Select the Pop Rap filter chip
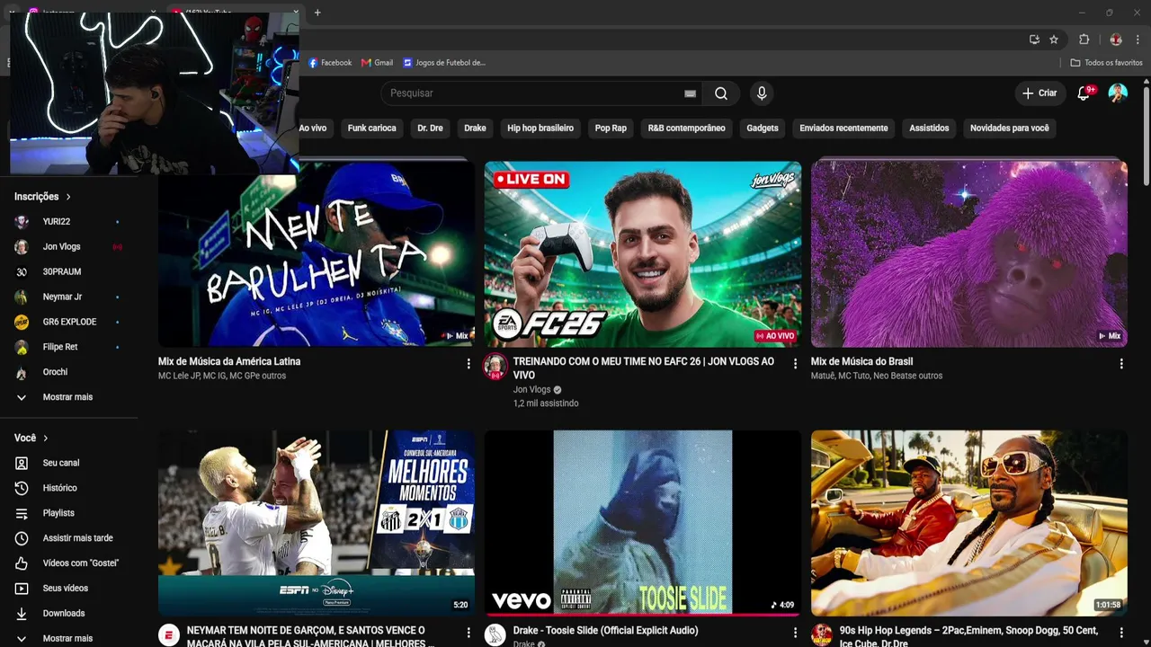This screenshot has height=647, width=1151. pyautogui.click(x=611, y=128)
